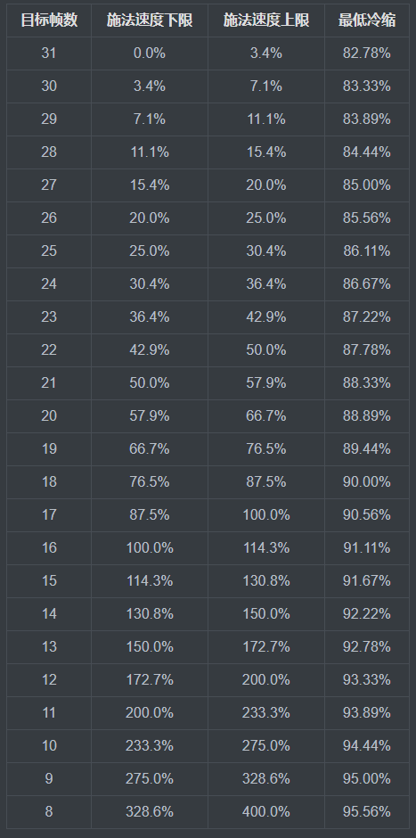The height and width of the screenshot is (838, 416).
Task: Click the 93.33% cooldown value
Action: click(367, 680)
